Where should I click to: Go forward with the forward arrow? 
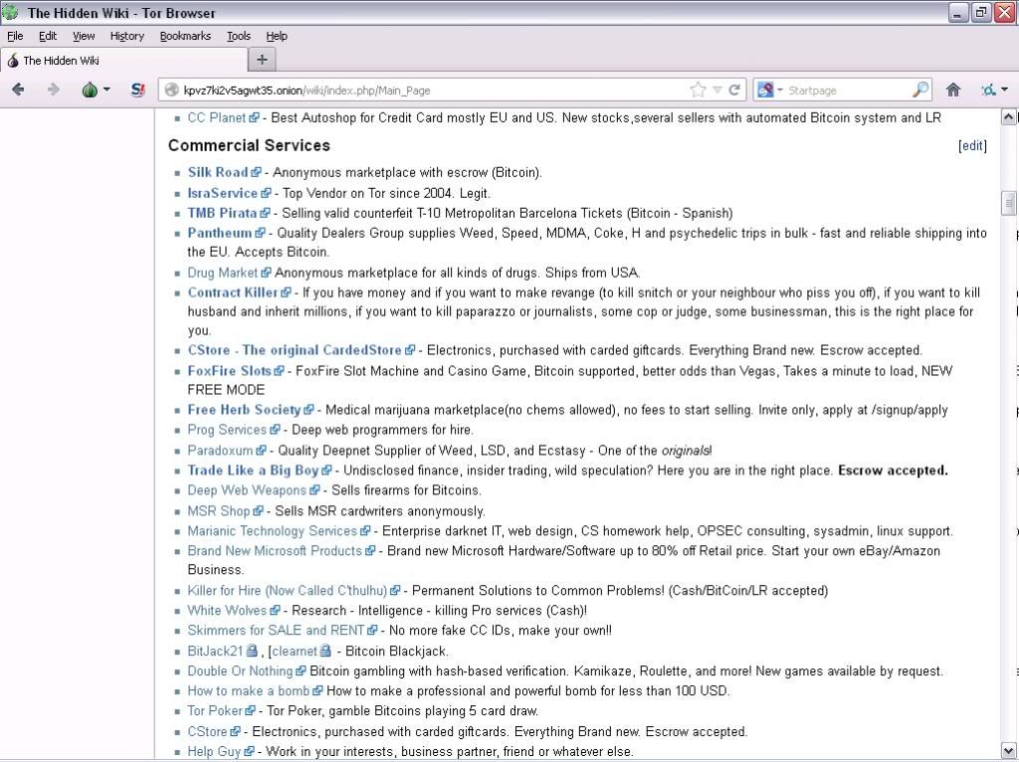click(x=54, y=90)
